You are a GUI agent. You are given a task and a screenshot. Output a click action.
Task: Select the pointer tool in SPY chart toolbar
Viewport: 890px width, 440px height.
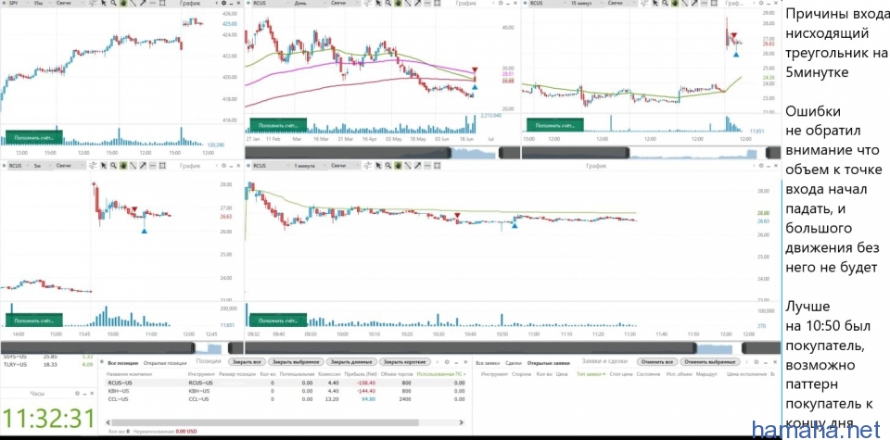tap(103, 4)
